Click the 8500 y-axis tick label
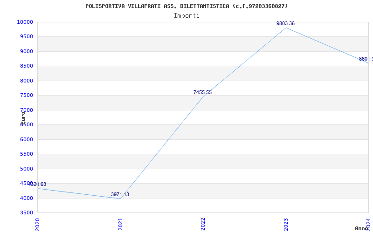 click(x=27, y=66)
